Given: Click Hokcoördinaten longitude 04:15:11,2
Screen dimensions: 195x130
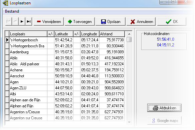Looking at the screenshot, I should 165,45.
